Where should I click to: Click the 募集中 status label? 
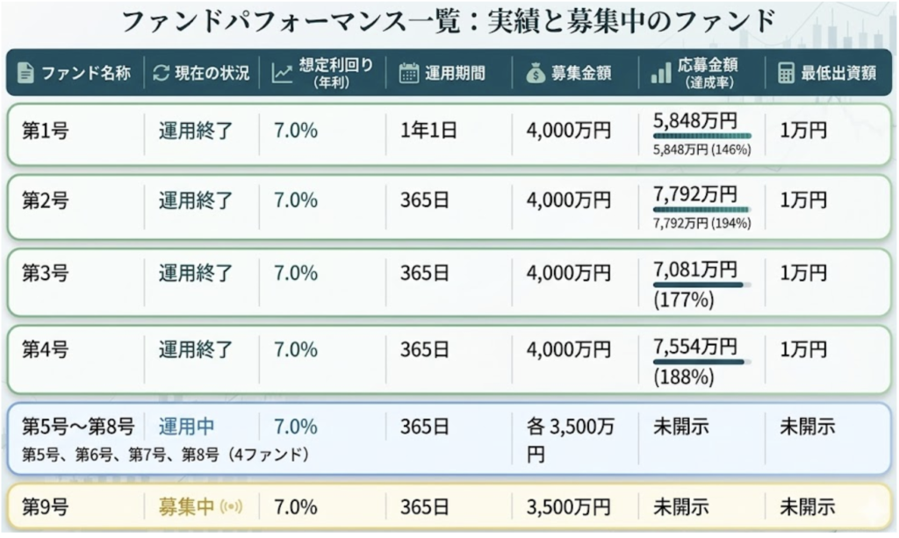[x=186, y=507]
